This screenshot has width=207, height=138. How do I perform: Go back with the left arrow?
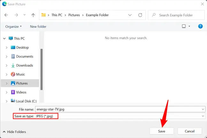pyautogui.click(x=6, y=15)
